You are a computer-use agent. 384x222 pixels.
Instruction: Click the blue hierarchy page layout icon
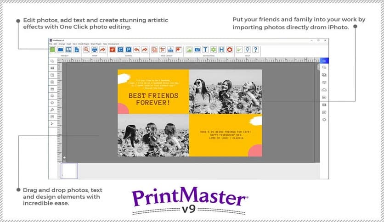pos(170,50)
